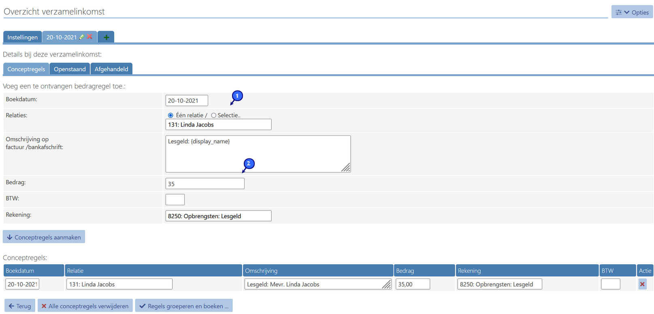This screenshot has width=654, height=314.
Task: Click the Omschrijving column header
Action: 318,270
